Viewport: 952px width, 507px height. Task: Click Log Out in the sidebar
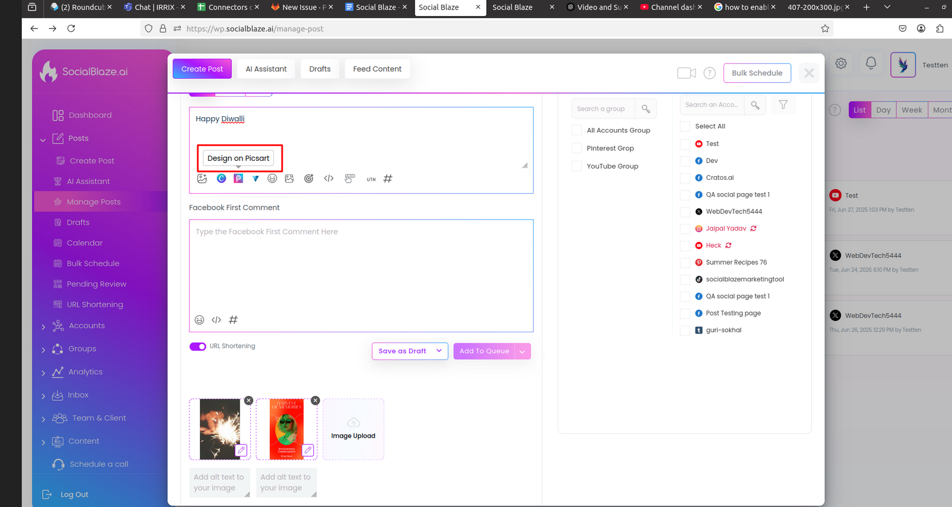coord(74,494)
